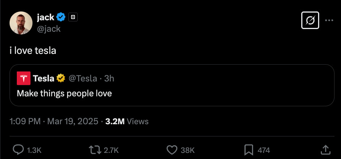Click the Tesla display name in the quote
The height and width of the screenshot is (159, 341).
[x=44, y=78]
